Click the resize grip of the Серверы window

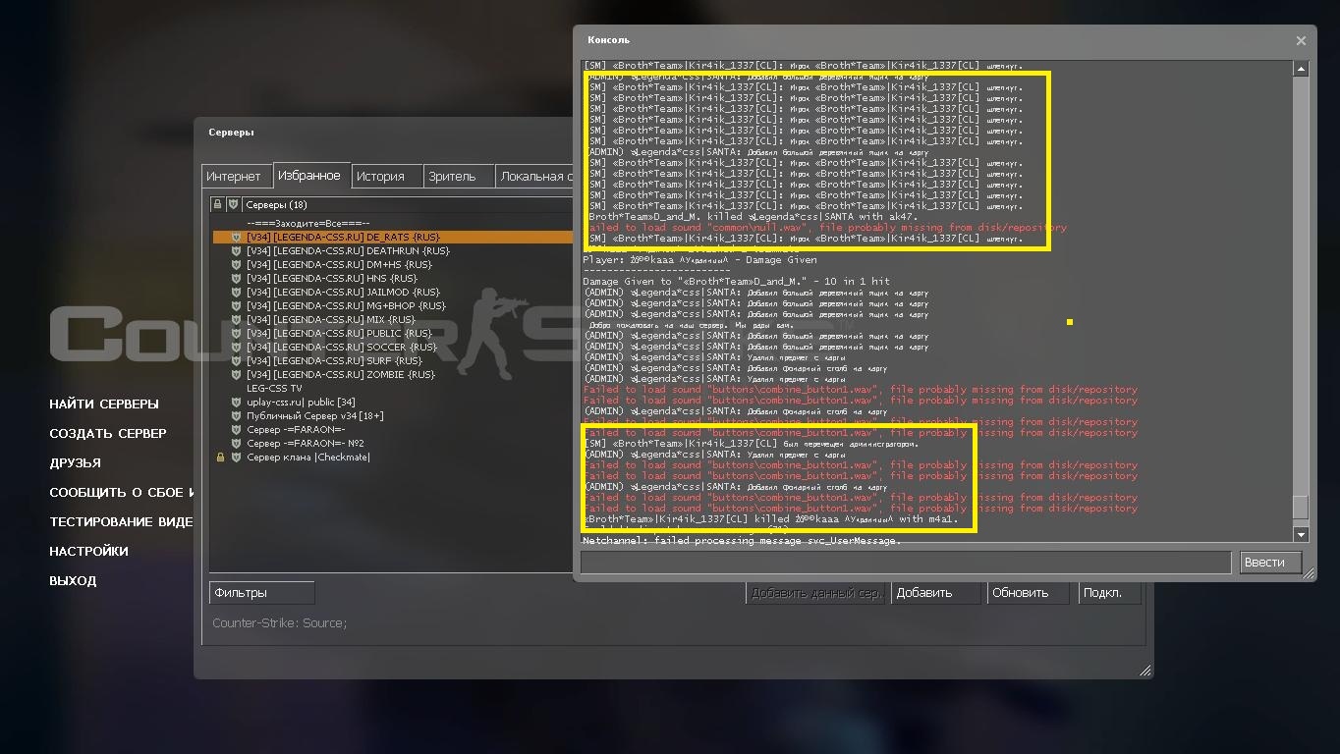[1145, 671]
